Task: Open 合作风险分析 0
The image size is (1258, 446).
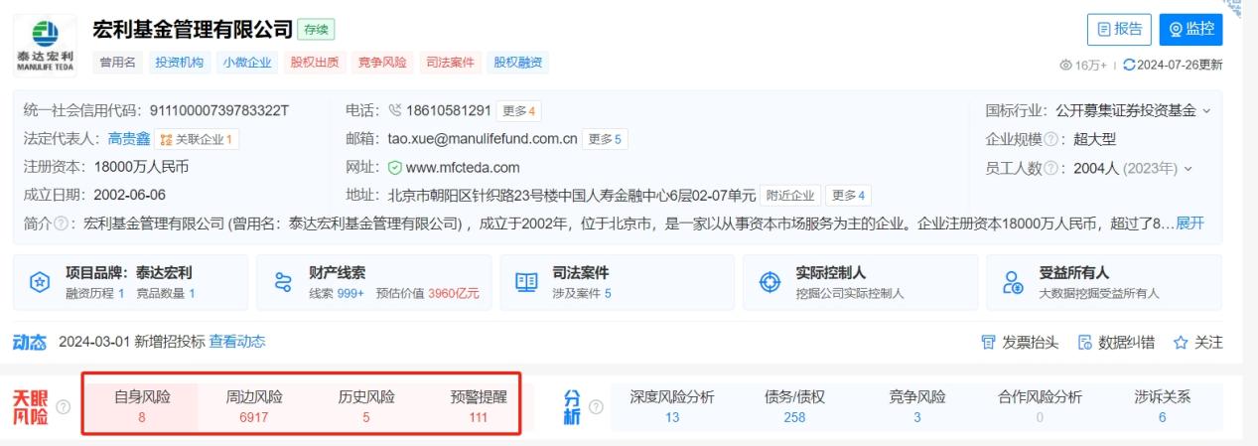Action: [x=1040, y=406]
